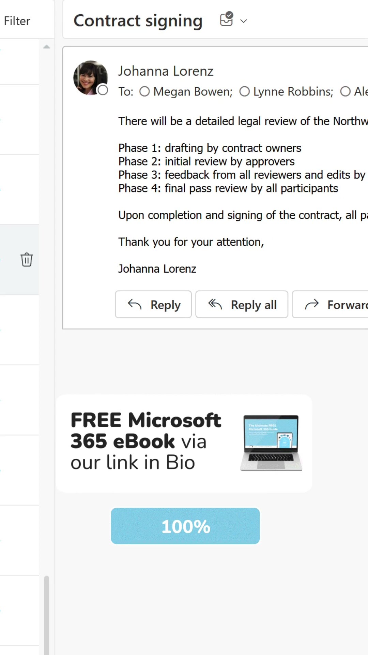Expand the dropdown chevron next to Contract signing
Image resolution: width=368 pixels, height=655 pixels.
244,21
